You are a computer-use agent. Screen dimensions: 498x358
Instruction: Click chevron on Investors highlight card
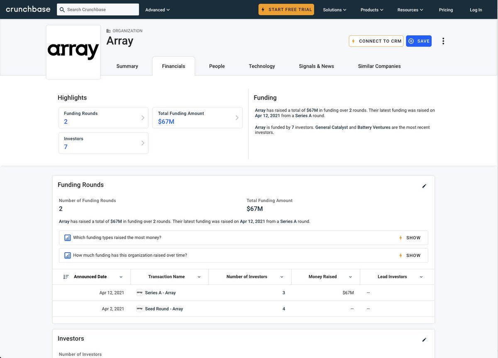tap(143, 143)
